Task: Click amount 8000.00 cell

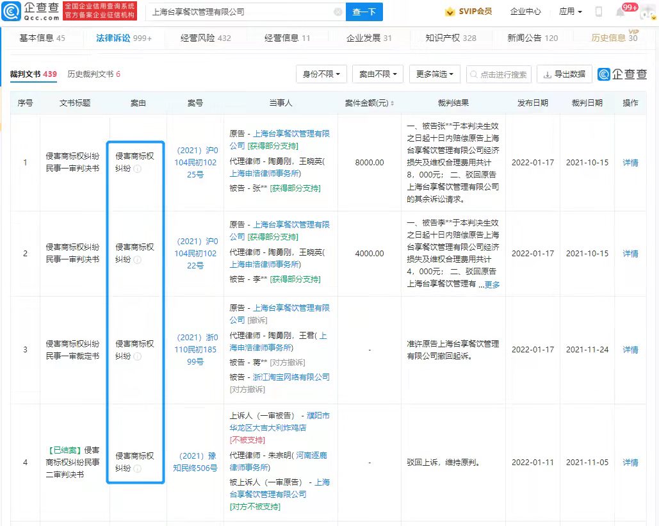Action: 370,163
